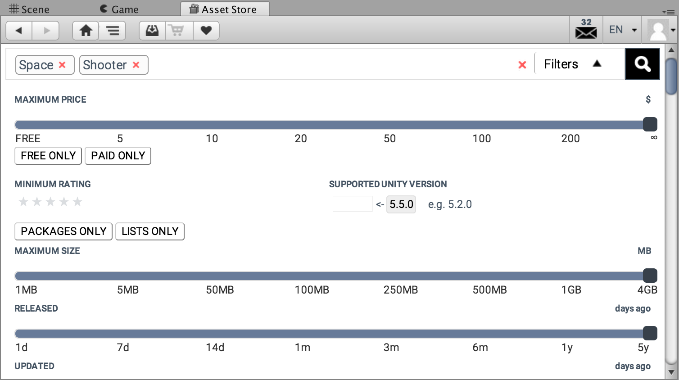
Task: Open the Asset Store home page
Action: tap(86, 31)
